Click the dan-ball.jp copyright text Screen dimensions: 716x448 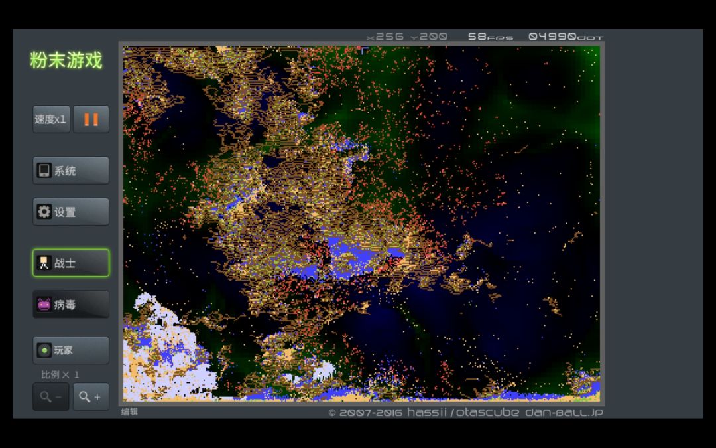click(466, 412)
